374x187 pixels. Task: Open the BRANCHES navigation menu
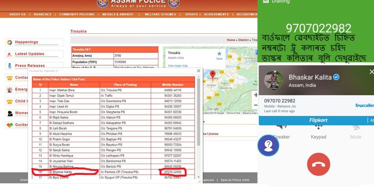coord(42,14)
